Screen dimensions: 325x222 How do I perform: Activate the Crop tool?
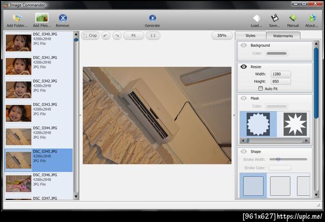pyautogui.click(x=90, y=36)
